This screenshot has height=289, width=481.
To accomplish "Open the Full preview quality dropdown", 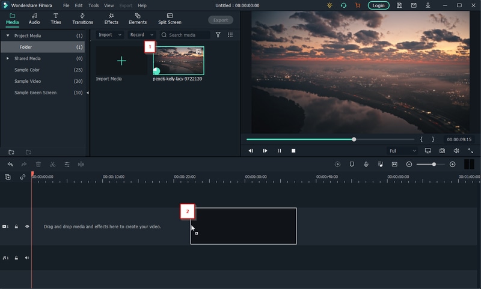I will pos(402,151).
